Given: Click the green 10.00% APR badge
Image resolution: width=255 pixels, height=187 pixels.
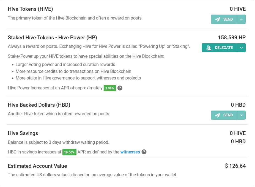Looking at the screenshot, I should coord(69,152).
